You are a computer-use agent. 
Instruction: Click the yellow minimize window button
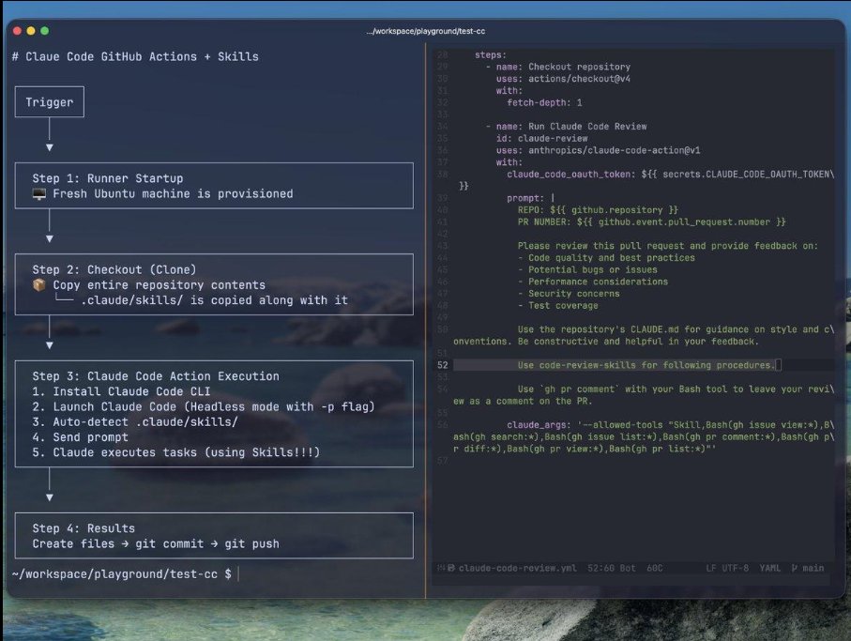click(31, 31)
